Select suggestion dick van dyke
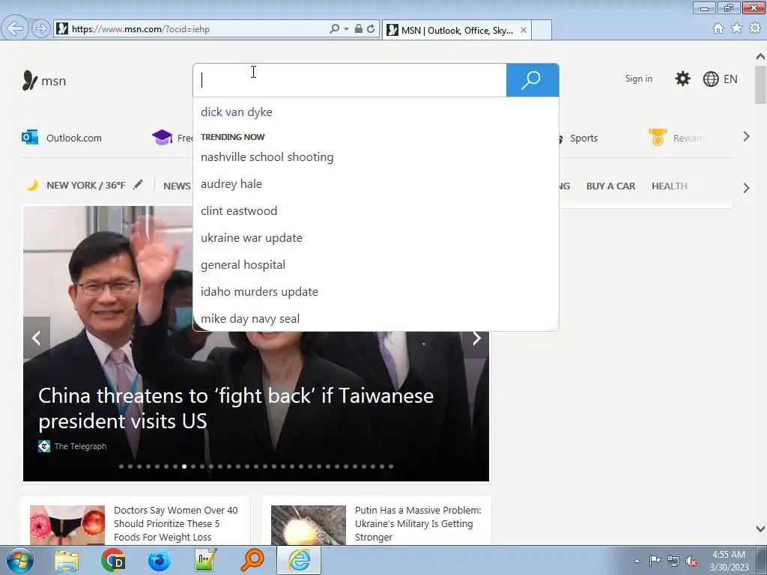Screen dimensions: 767x575 pyautogui.click(x=236, y=112)
